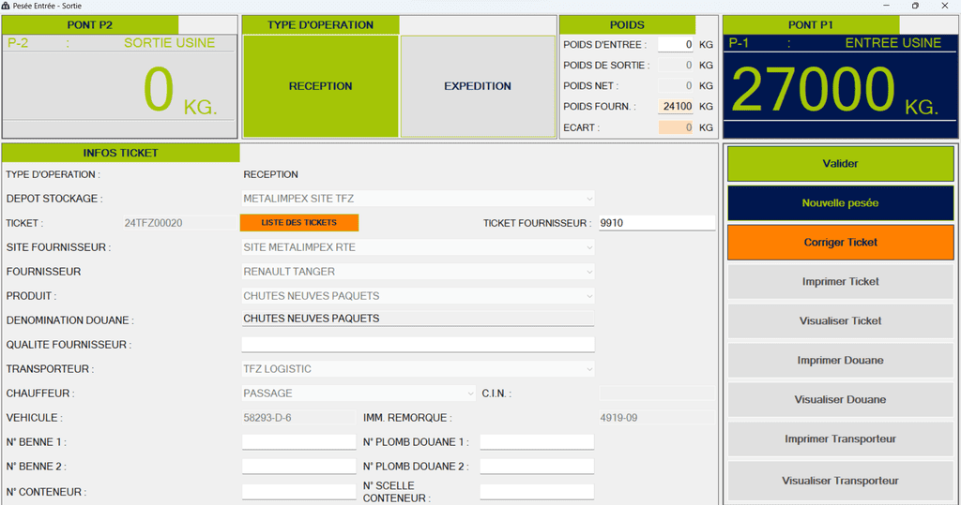Expand the TRANSPORTEUR dropdown showing TFZ LOGISTIC
Viewport: 961px width, 505px height.
[418, 369]
